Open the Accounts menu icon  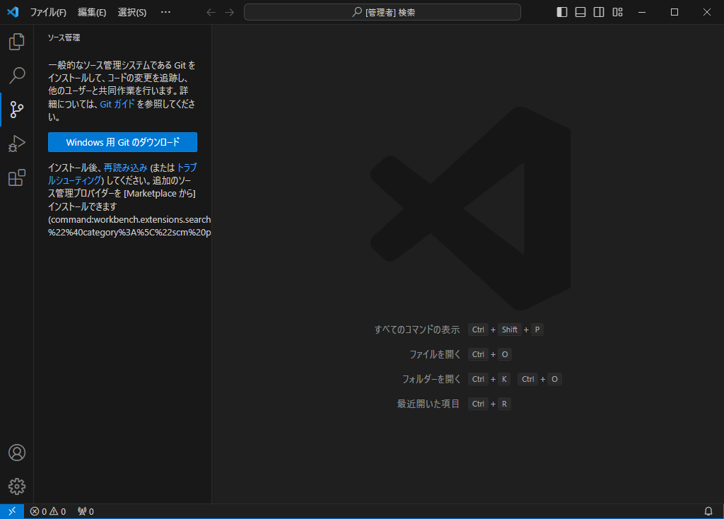[x=17, y=453]
